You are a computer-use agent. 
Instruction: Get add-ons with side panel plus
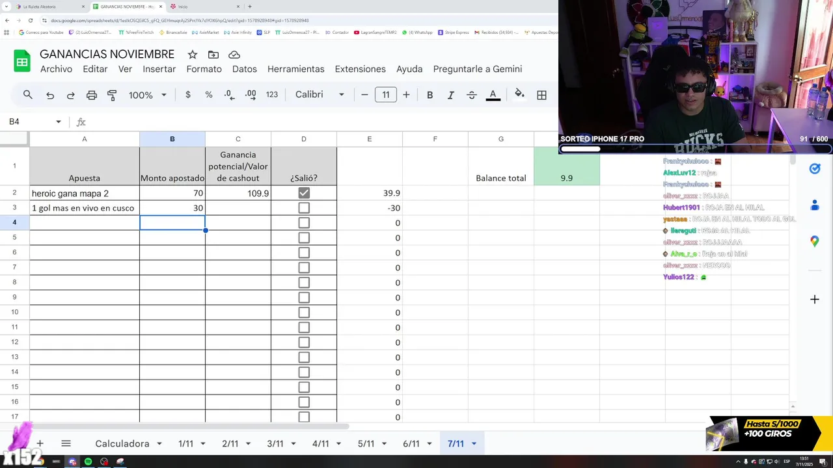pos(814,299)
